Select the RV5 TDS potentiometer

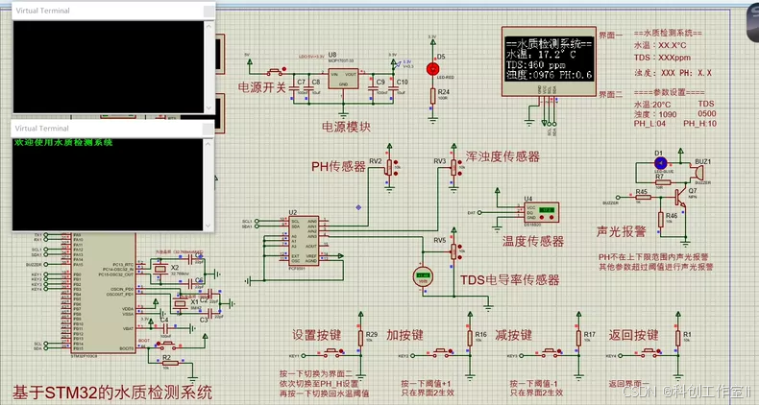click(453, 251)
